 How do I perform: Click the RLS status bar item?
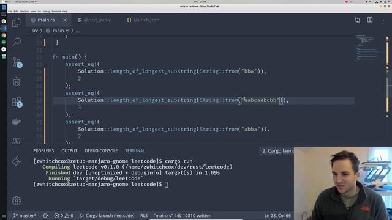144,216
